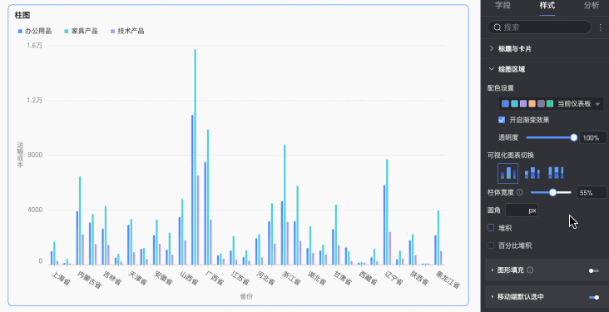Click the 配色设置 label
Screen dimensions: 609x312
coord(501,88)
